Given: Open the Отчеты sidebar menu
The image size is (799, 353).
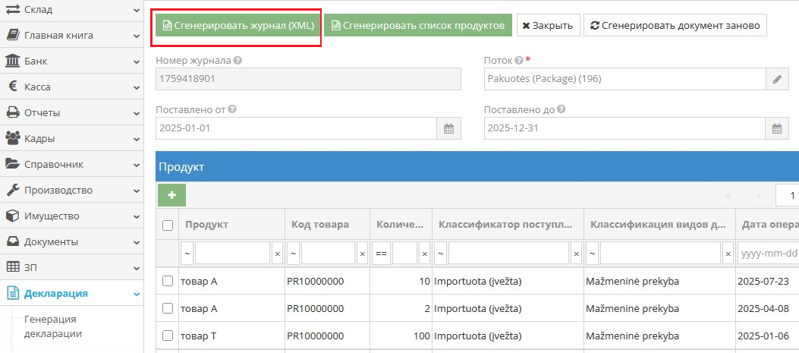Looking at the screenshot, I should (71, 112).
